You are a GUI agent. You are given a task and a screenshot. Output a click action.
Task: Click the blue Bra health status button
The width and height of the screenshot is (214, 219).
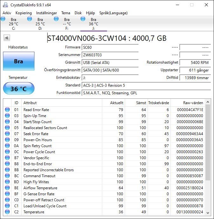pyautogui.click(x=19, y=61)
